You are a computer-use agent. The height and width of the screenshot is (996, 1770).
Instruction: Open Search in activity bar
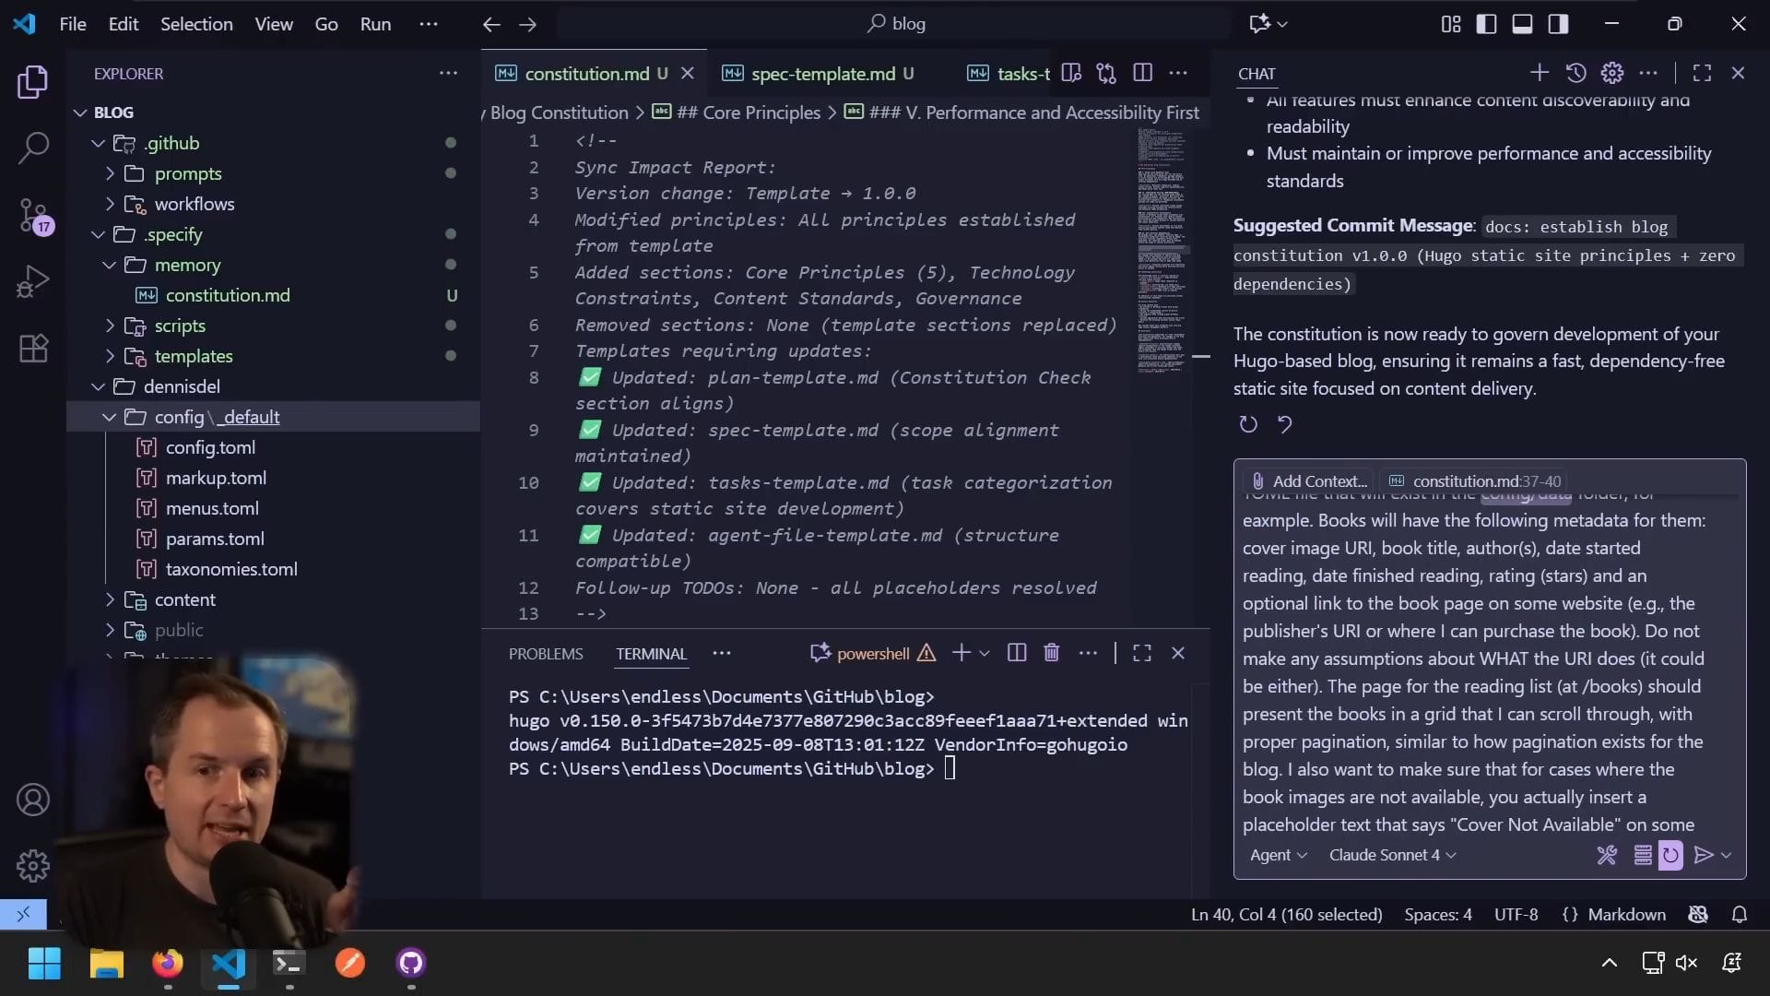pyautogui.click(x=33, y=148)
